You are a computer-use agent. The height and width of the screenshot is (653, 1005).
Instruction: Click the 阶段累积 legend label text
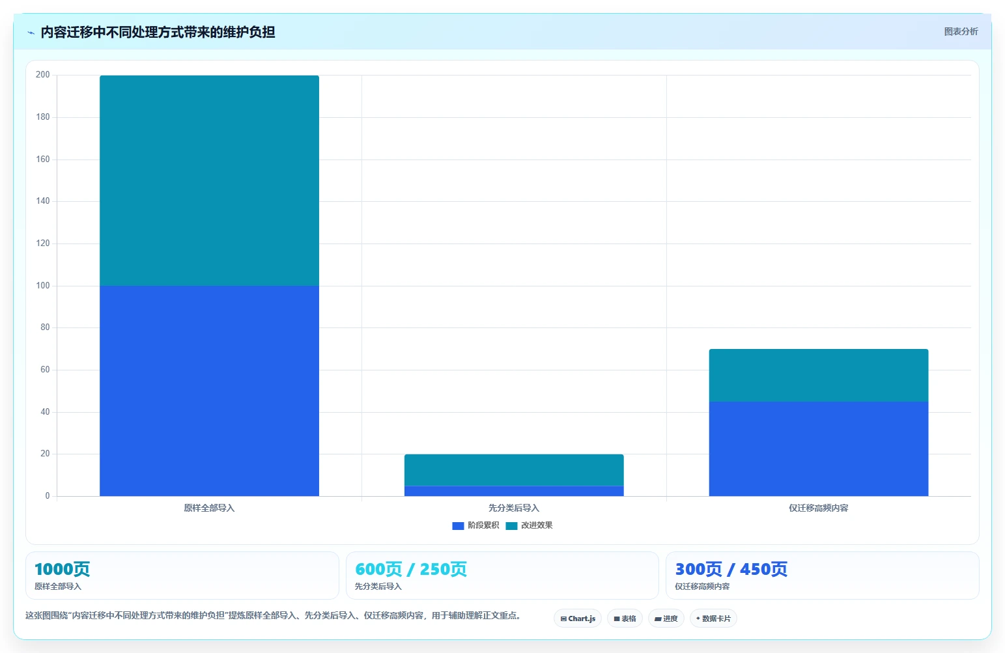pos(483,525)
